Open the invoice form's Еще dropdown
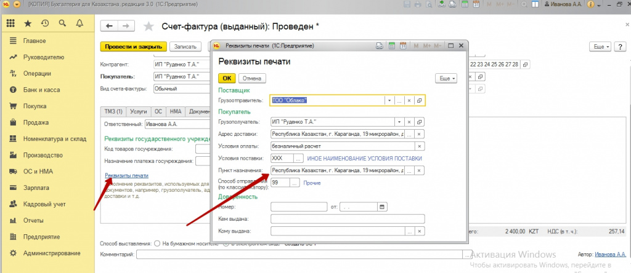Screen dimensions: 631x273 pos(600,47)
